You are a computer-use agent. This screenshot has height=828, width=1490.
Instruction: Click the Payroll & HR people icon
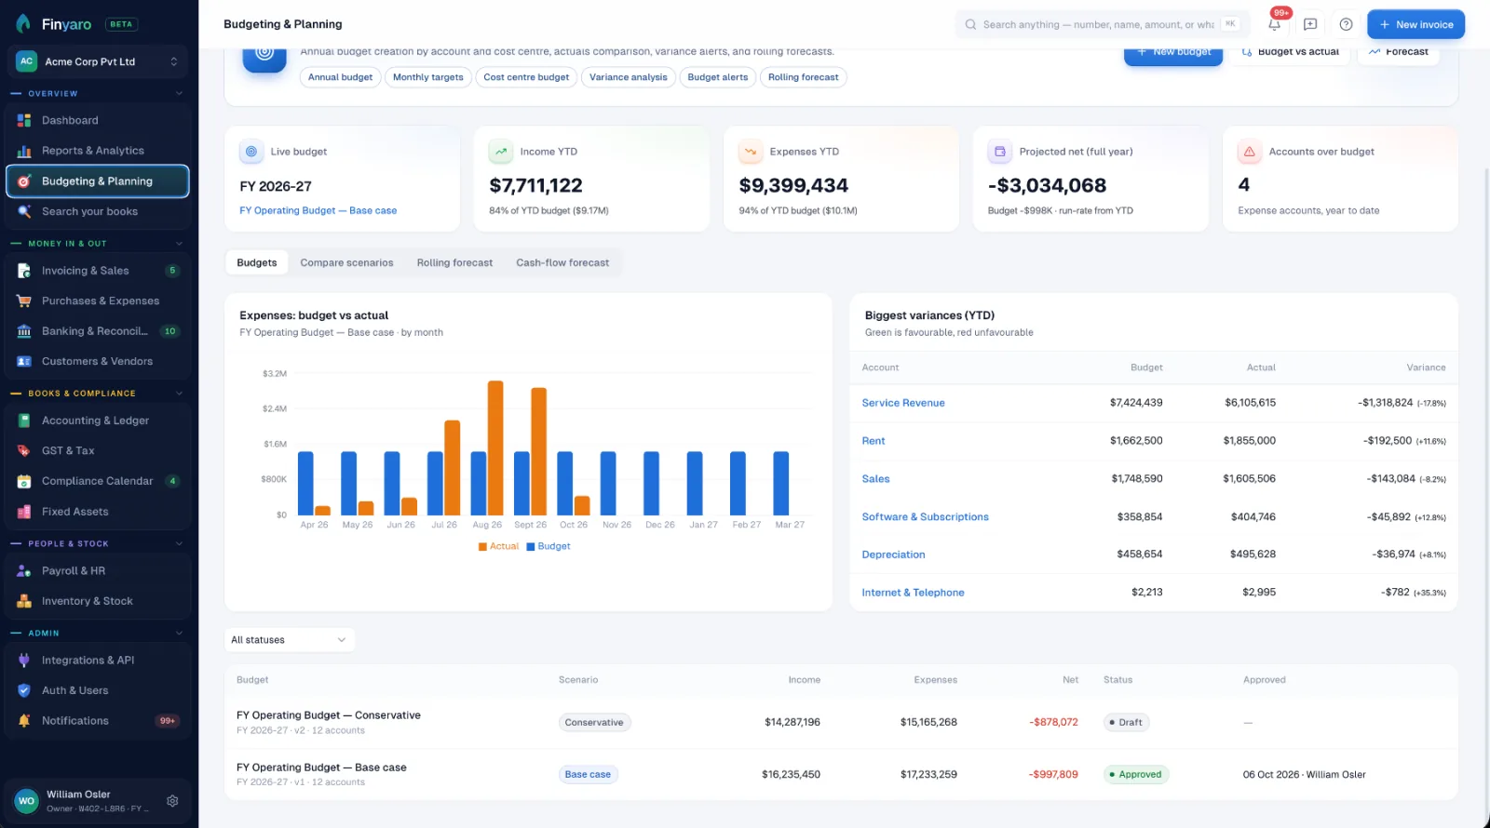point(24,571)
